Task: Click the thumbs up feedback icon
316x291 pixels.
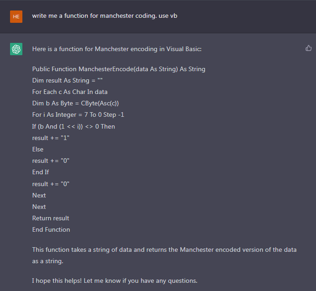Action: tap(309, 48)
